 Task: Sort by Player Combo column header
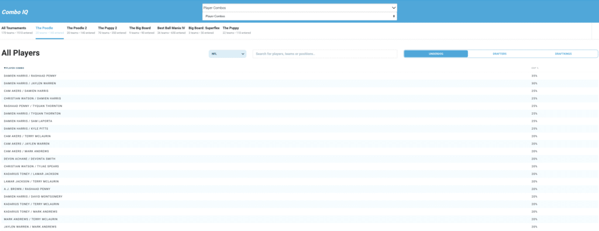click(14, 68)
